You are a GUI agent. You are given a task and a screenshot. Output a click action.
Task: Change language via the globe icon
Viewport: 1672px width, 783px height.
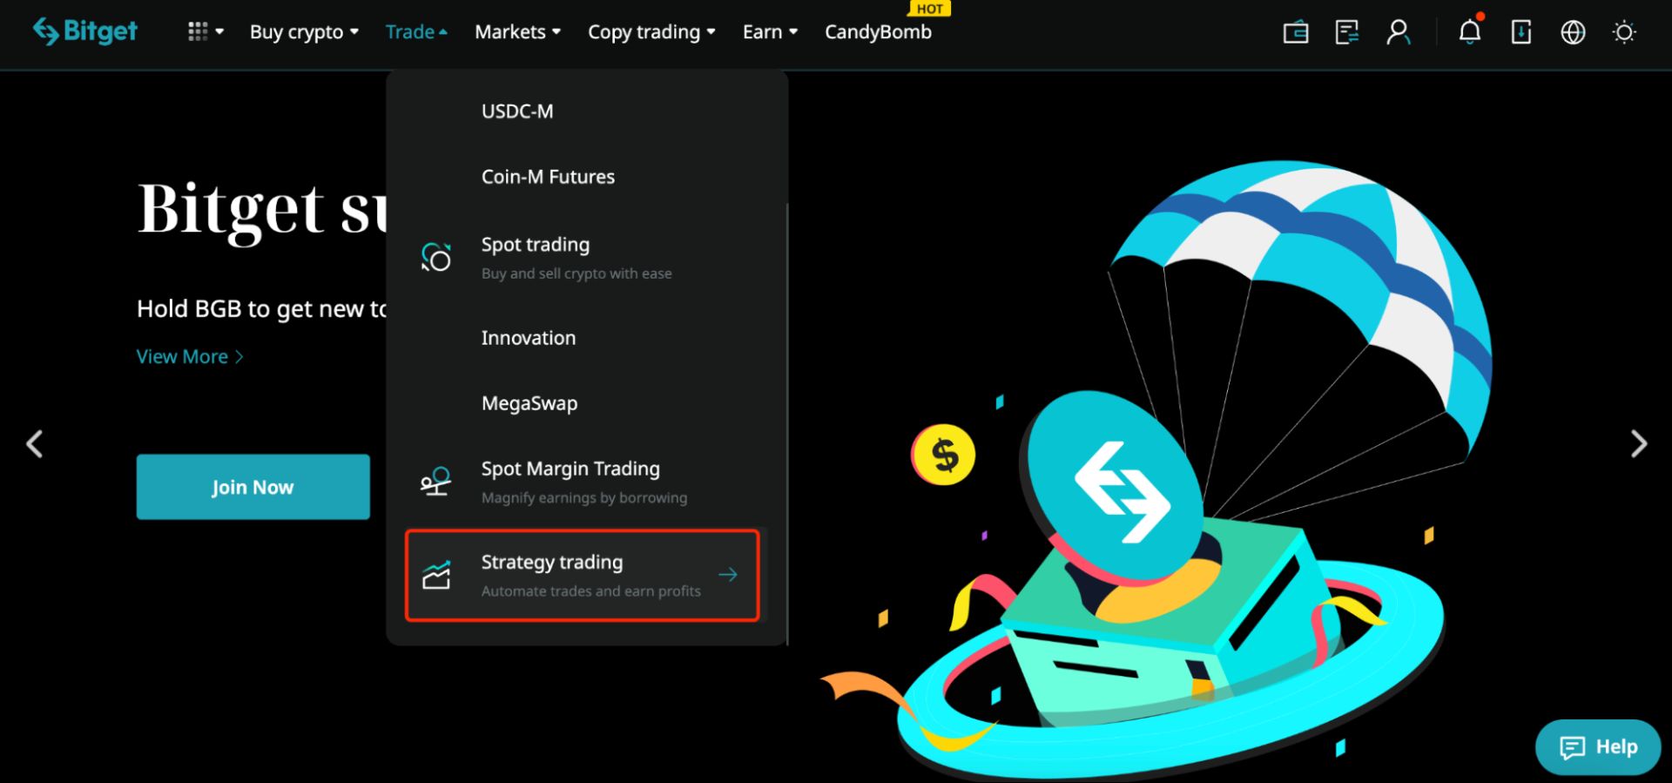(1573, 32)
